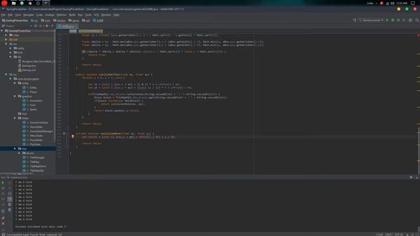Open the File menu
This screenshot has height=236, width=420.
click(x=3, y=15)
